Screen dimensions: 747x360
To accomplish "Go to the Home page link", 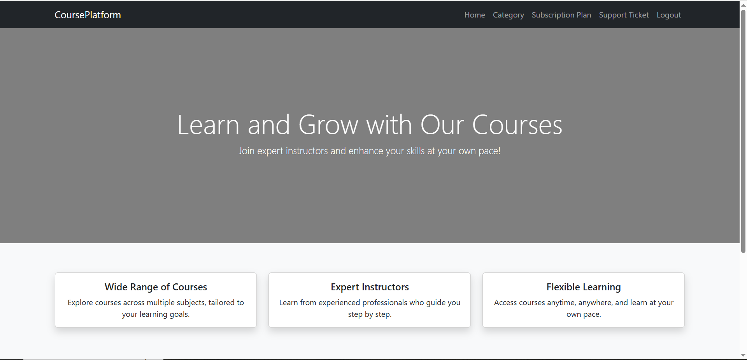I will (474, 15).
